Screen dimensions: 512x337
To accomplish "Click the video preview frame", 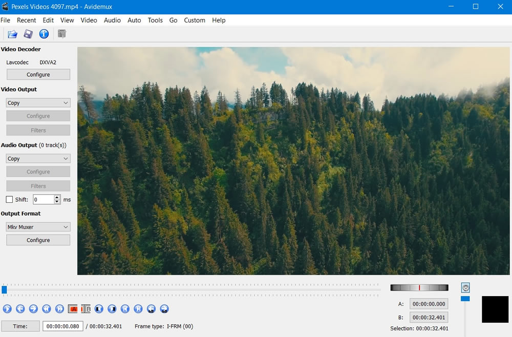I will pyautogui.click(x=293, y=161).
